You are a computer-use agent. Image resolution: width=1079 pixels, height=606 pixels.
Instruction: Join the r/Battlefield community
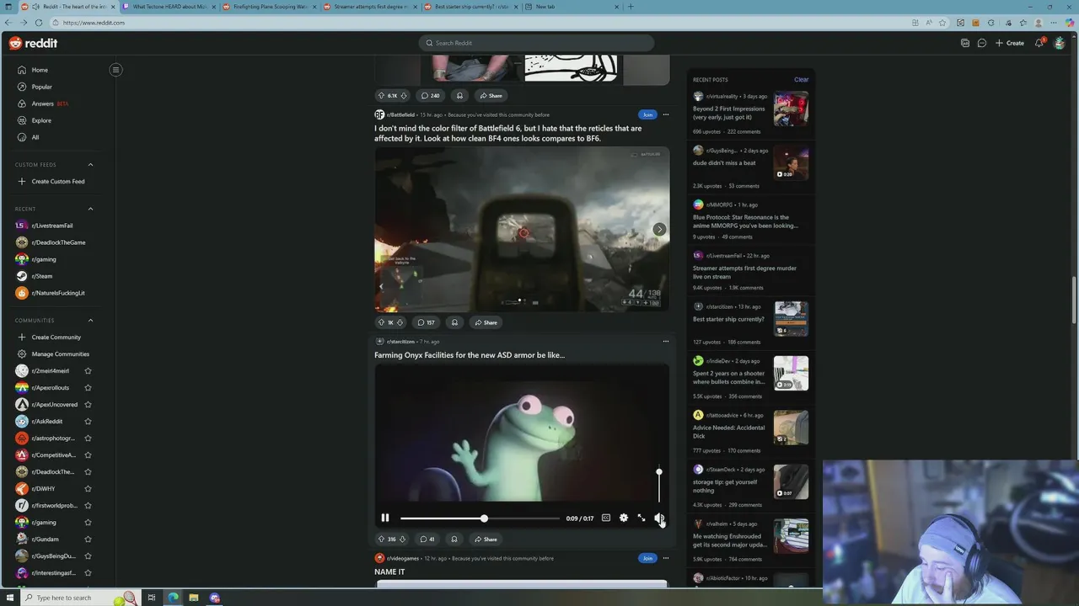tap(647, 114)
